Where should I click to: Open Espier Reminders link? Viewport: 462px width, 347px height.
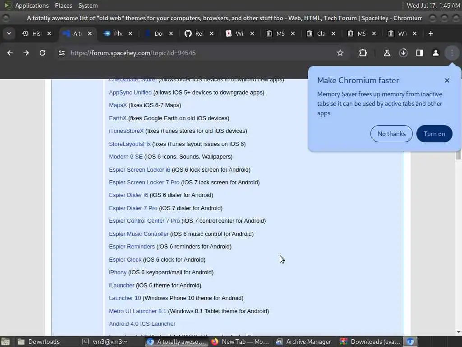pos(132,246)
